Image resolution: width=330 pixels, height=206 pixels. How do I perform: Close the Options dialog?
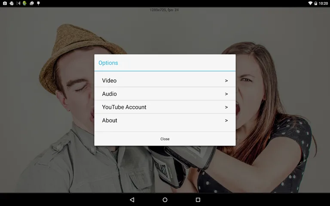pos(165,139)
